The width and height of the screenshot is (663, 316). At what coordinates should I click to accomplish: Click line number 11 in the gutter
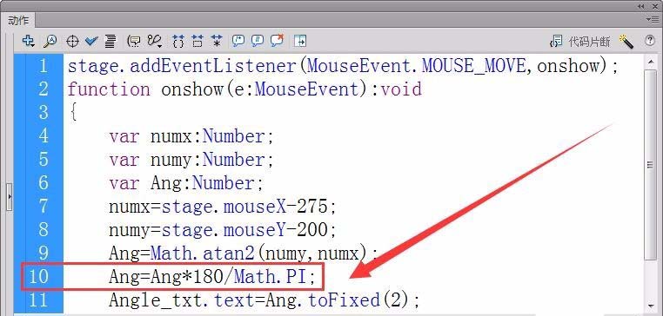pos(38,300)
